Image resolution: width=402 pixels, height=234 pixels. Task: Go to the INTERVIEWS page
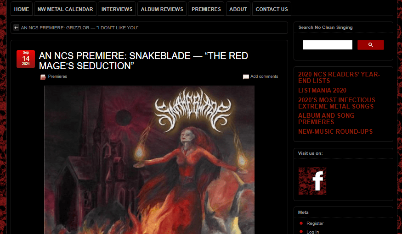117,9
